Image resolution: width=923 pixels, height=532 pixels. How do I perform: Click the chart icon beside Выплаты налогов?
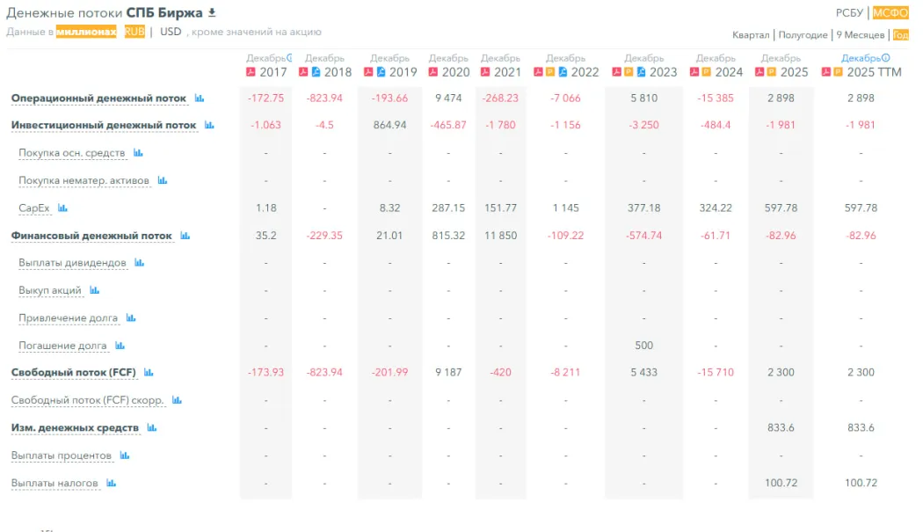tap(112, 483)
